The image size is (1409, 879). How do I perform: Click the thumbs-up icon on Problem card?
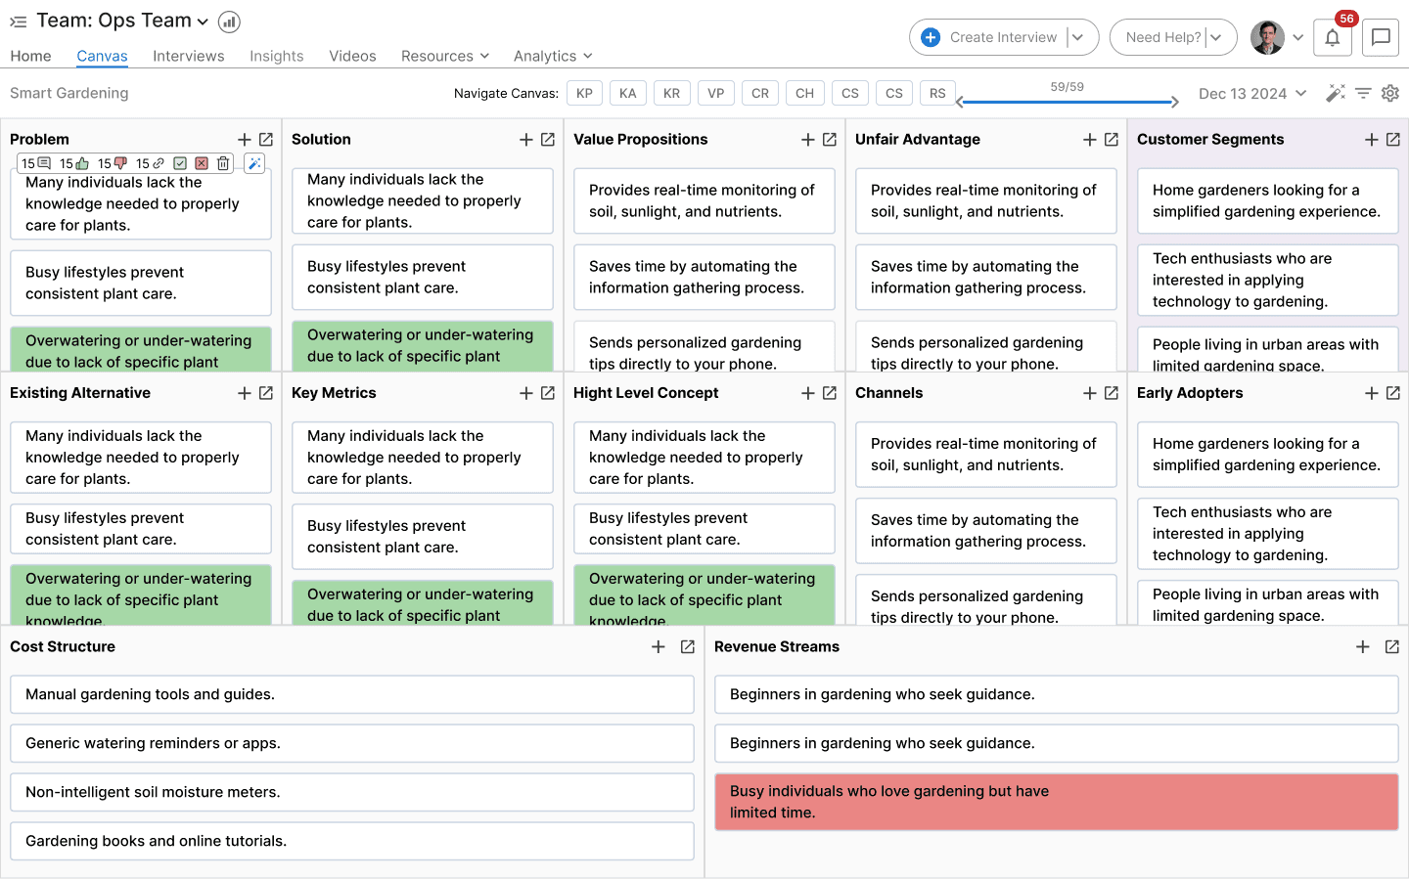(x=82, y=163)
